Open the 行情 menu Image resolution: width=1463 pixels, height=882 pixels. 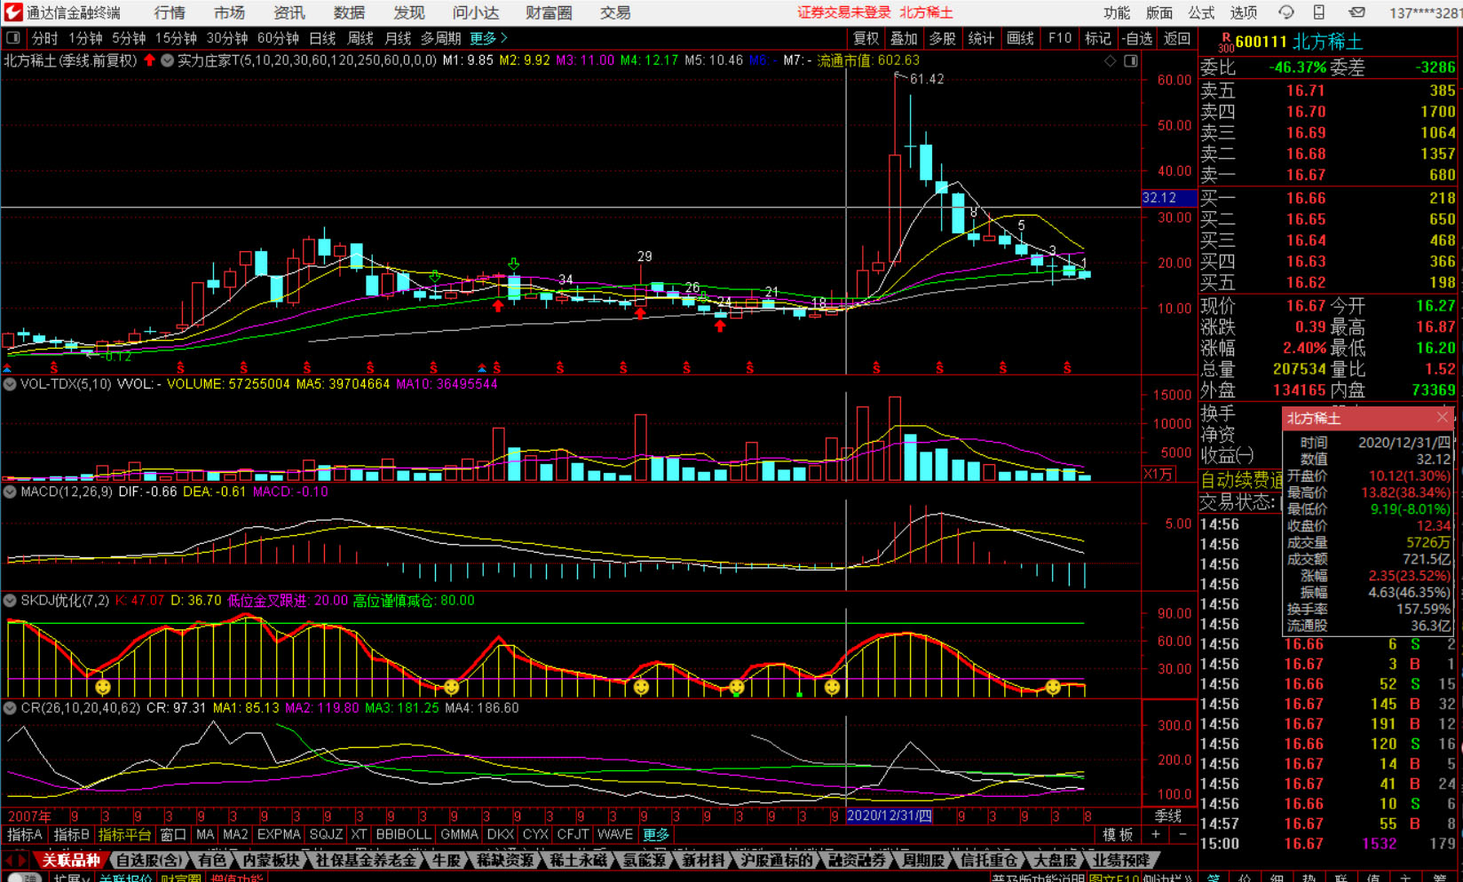(x=170, y=12)
